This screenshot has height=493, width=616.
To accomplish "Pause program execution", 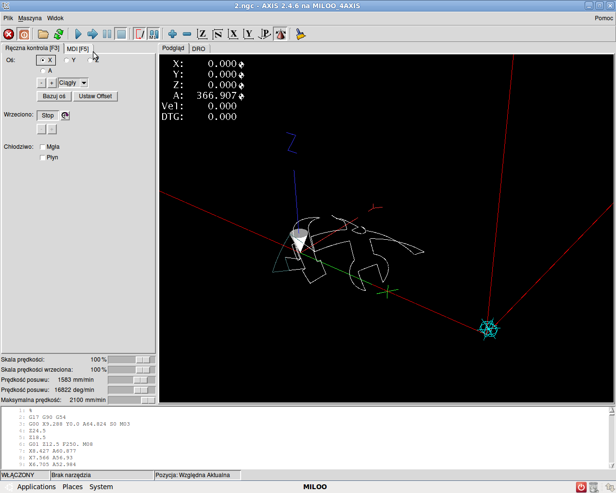I will pyautogui.click(x=107, y=34).
